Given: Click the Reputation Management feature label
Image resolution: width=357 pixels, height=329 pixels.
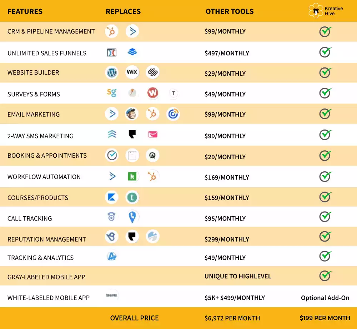Looking at the screenshot, I should tap(47, 239).
